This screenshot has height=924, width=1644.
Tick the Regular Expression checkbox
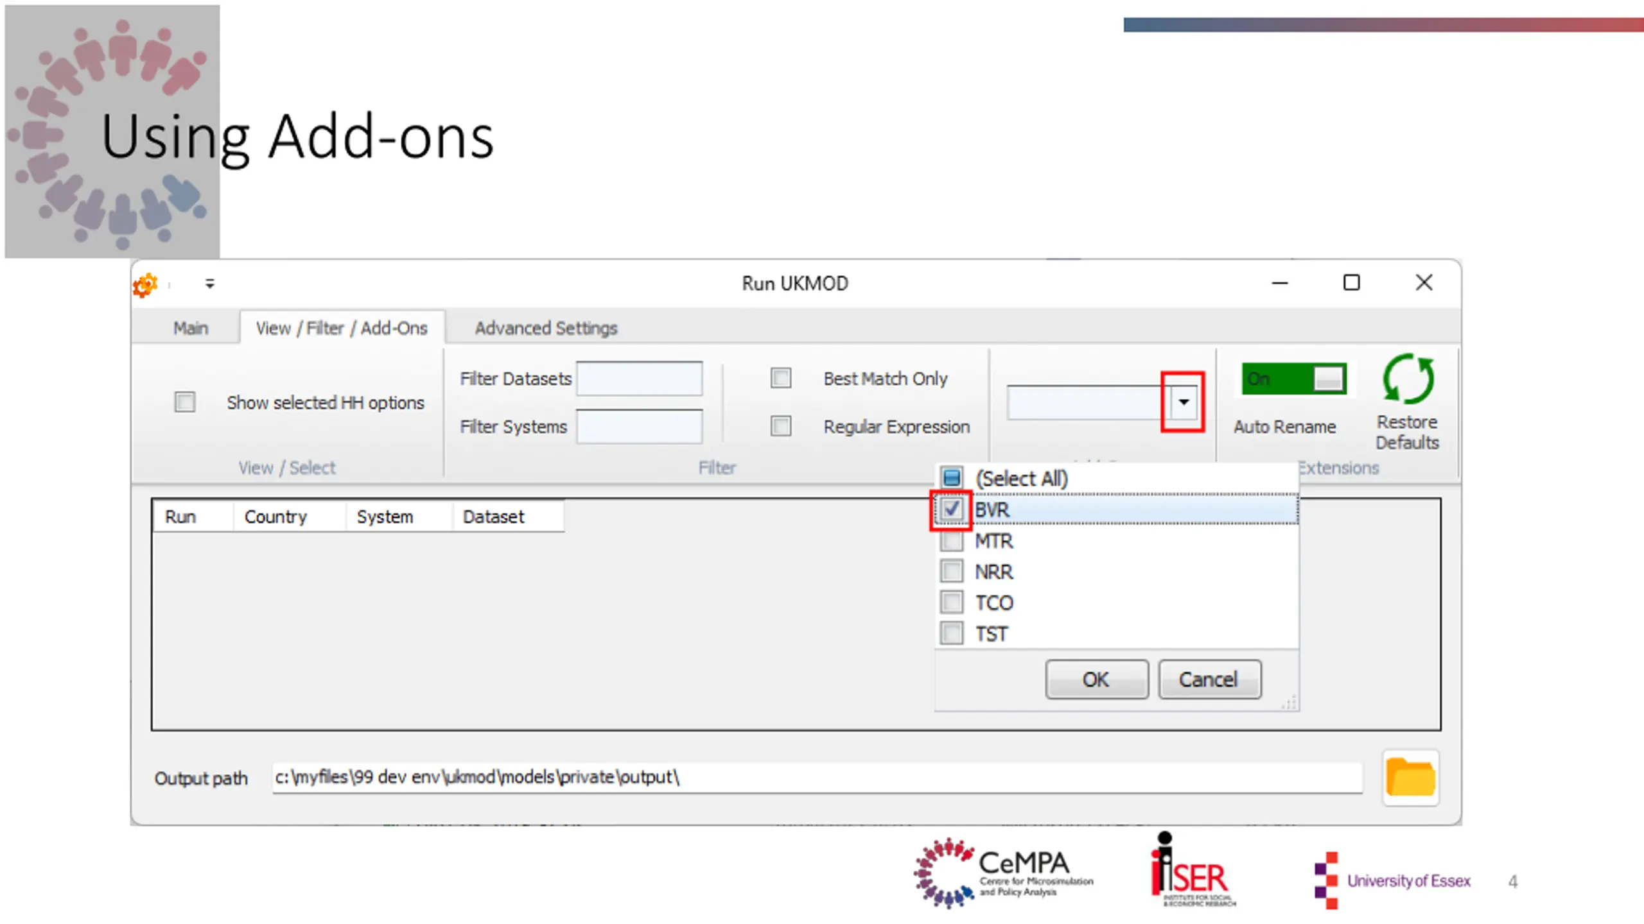[x=781, y=426]
